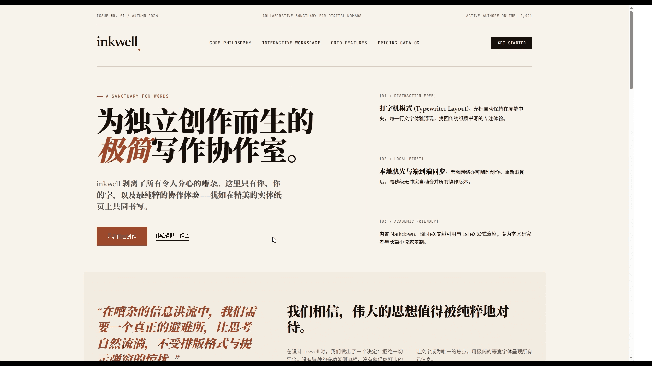This screenshot has width=652, height=366.
Task: Click the red italic quote 在嘈杂的信息洪流中
Action: point(177,333)
